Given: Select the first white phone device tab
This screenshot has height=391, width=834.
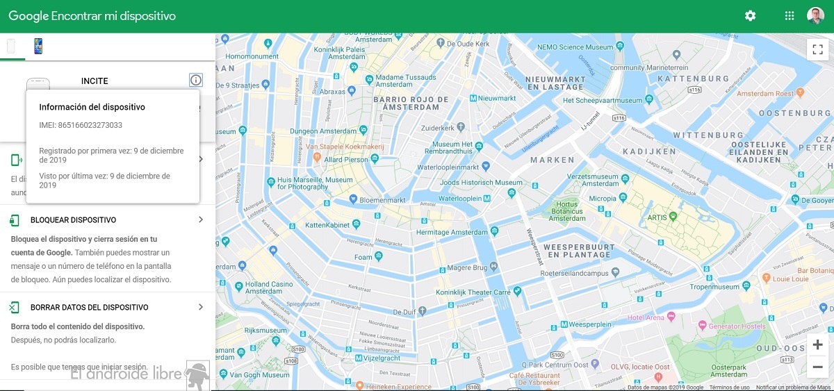Looking at the screenshot, I should pyautogui.click(x=11, y=47).
